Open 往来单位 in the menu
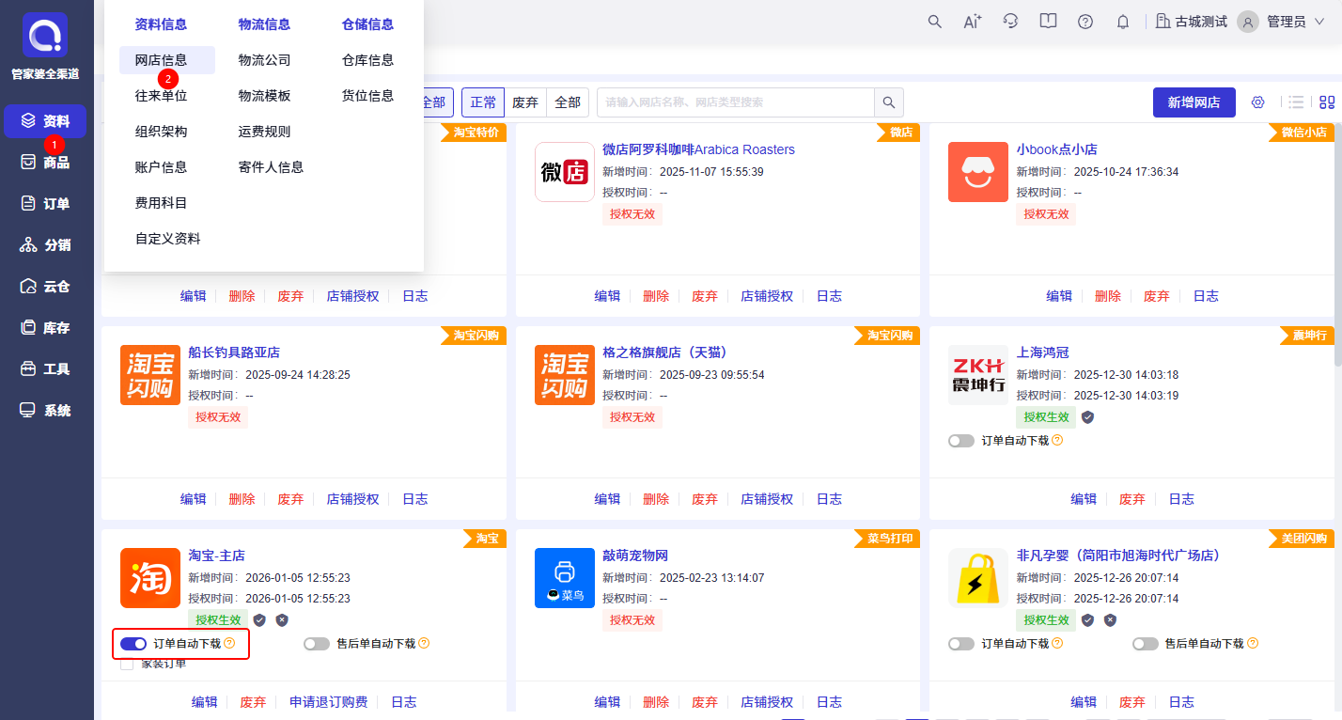The image size is (1342, 720). 162,96
